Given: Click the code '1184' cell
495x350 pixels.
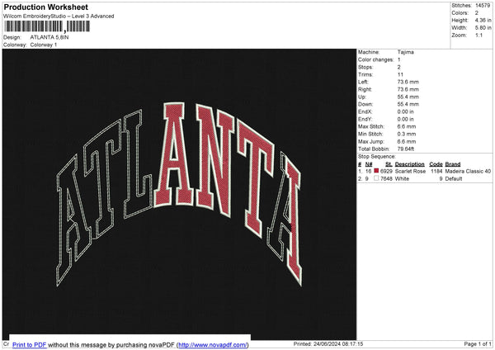Looking at the screenshot, I should (436, 171).
